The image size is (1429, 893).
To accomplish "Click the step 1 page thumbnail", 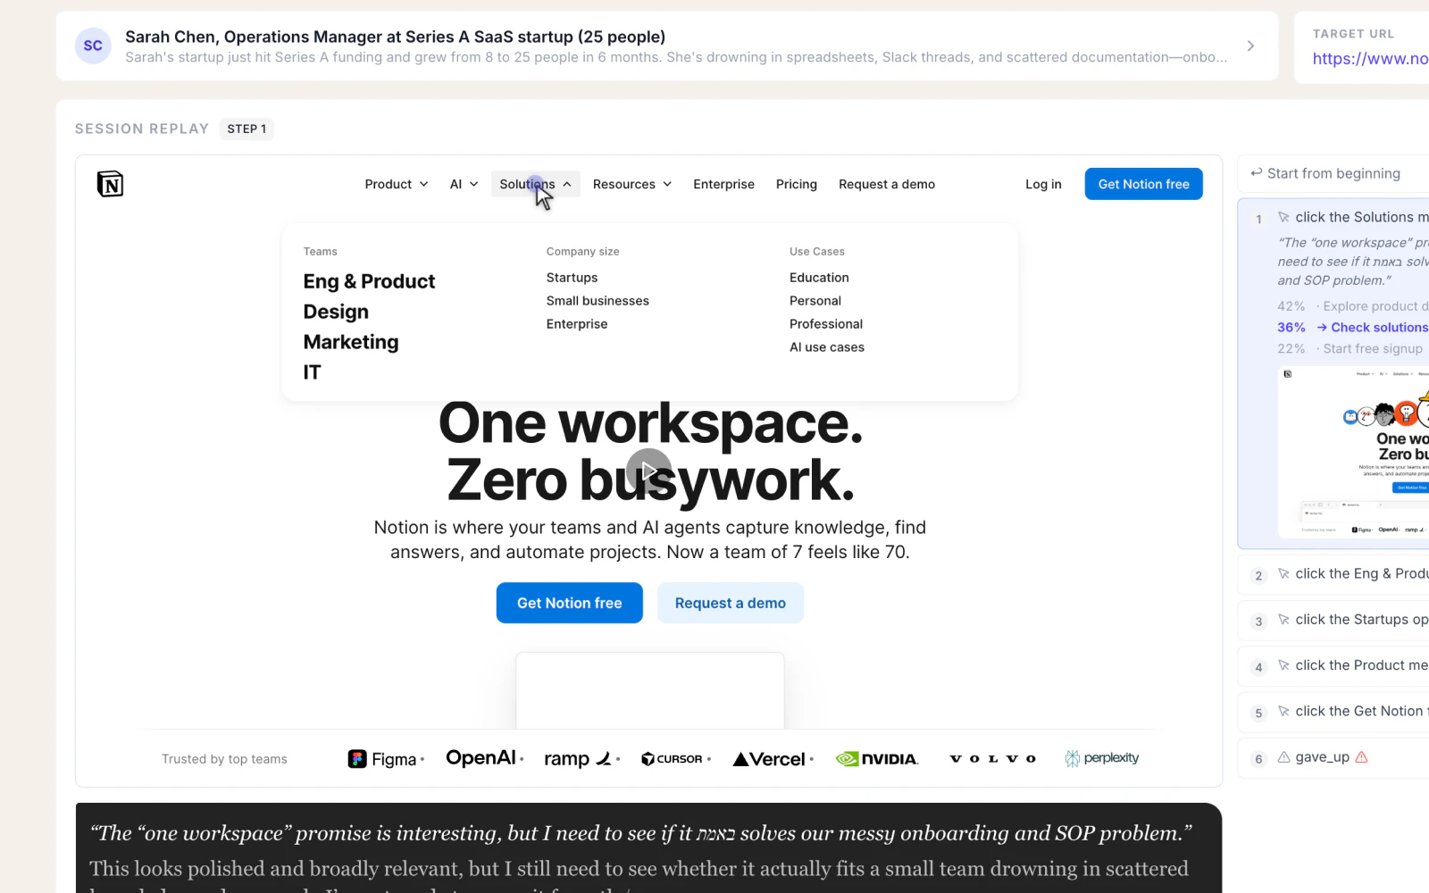I will [x=1353, y=453].
